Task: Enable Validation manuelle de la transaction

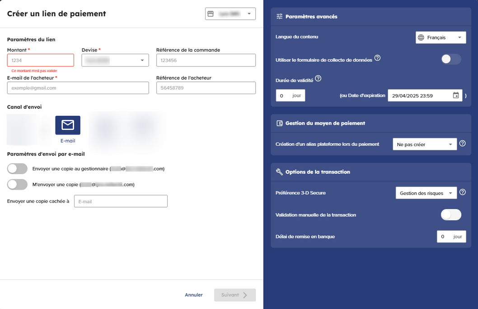Action: pyautogui.click(x=451, y=215)
